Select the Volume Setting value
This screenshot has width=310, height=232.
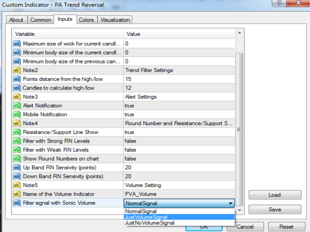pos(179,185)
